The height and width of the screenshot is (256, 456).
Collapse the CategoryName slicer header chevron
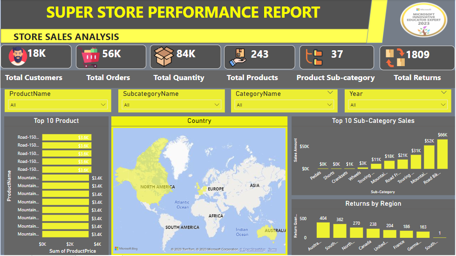[x=330, y=93]
